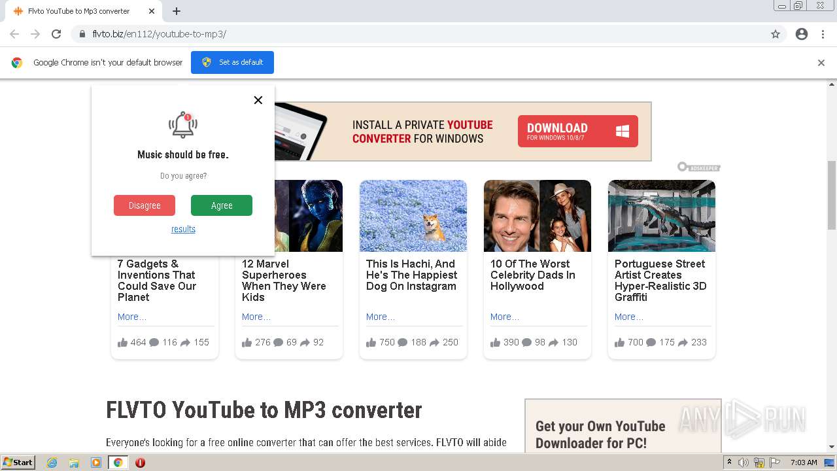Click 'This Is Hachi' article title
837x471 pixels.
[x=411, y=275]
